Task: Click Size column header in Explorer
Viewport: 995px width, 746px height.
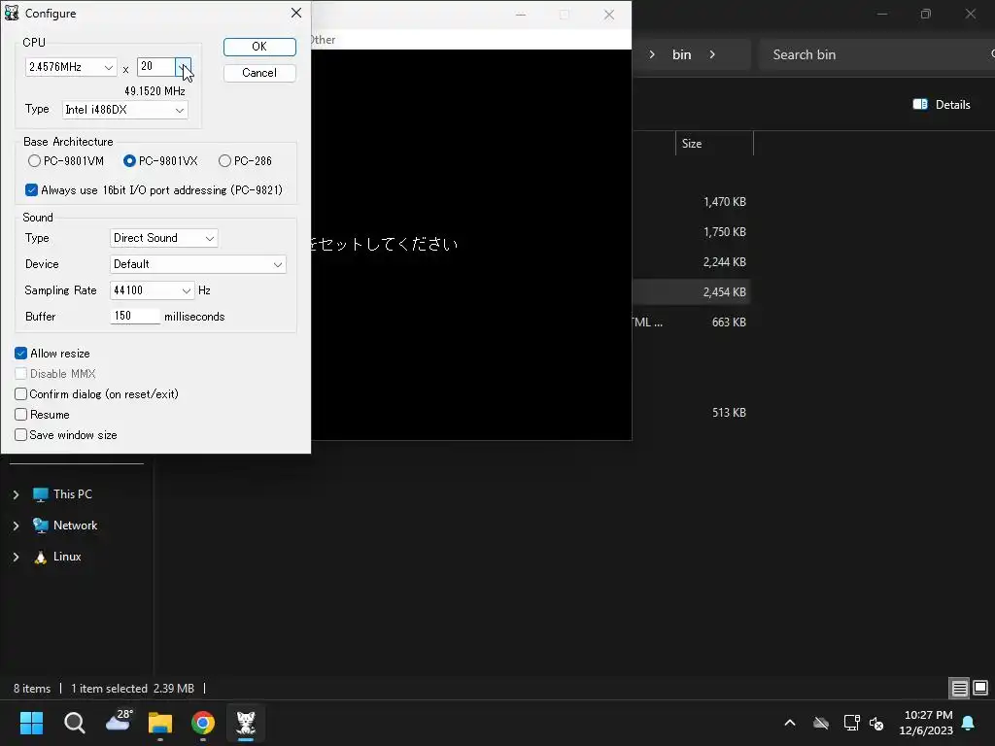Action: 714,144
